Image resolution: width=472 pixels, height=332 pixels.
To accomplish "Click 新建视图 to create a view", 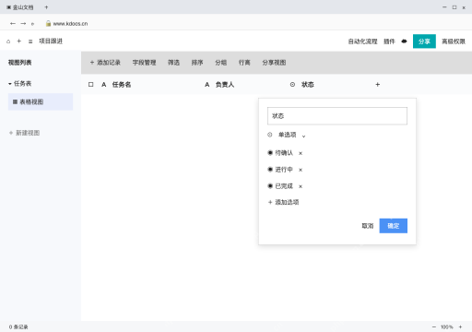I will point(24,133).
